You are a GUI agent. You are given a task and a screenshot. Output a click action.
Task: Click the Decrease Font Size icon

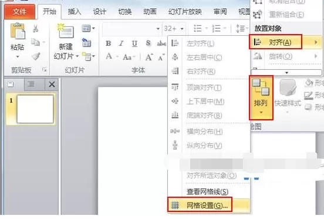tap(161, 57)
